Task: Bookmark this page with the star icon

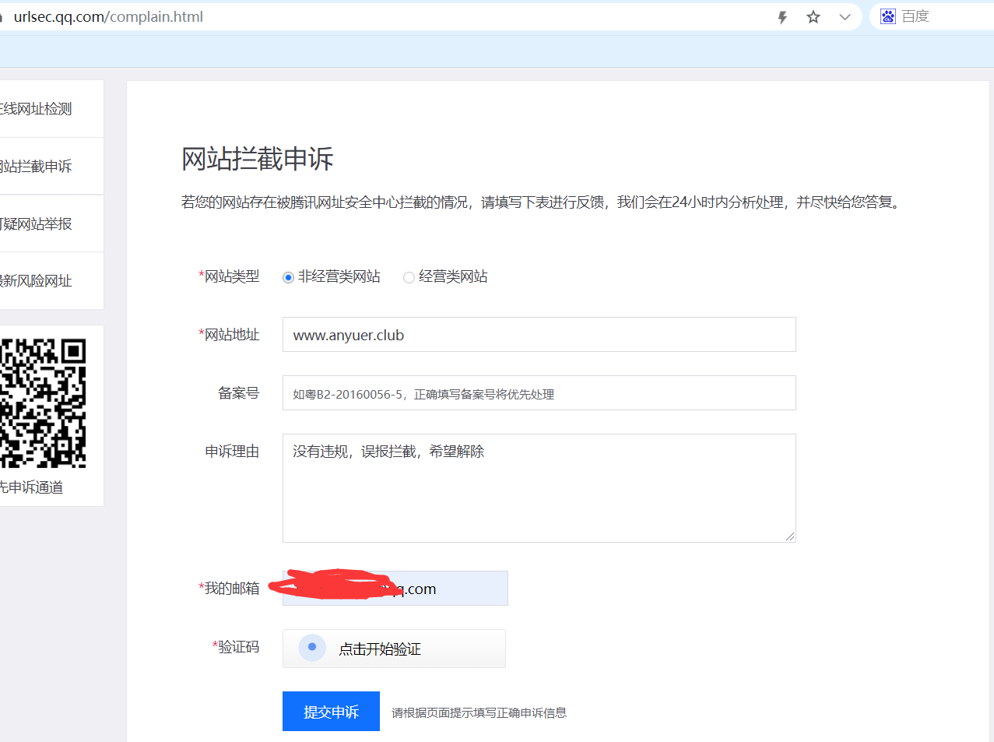Action: coord(813,17)
